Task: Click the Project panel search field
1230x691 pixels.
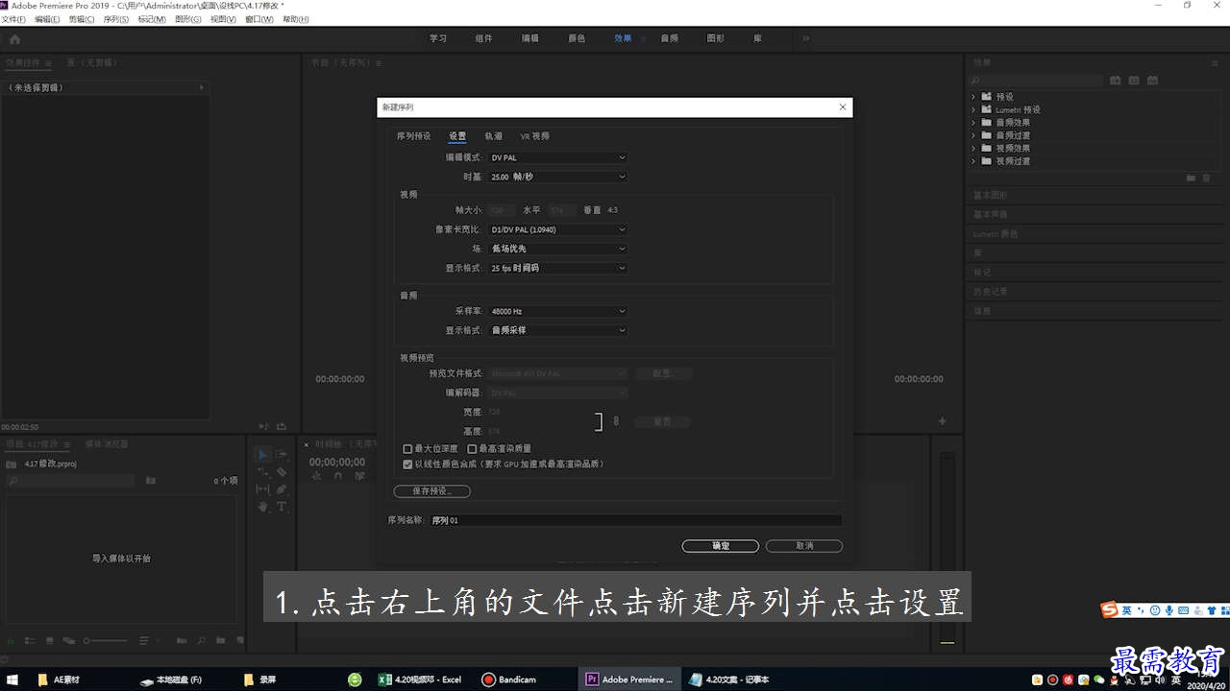Action: (70, 481)
